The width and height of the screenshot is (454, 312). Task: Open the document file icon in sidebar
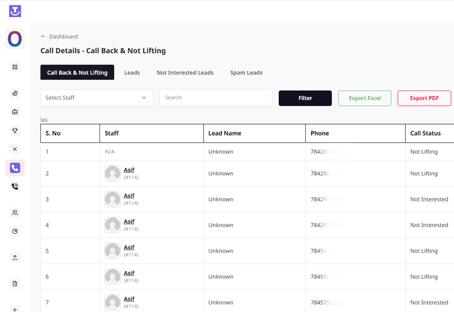[x=15, y=284]
